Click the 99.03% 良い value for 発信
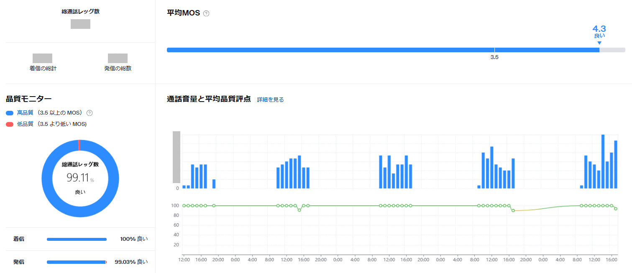 point(131,262)
